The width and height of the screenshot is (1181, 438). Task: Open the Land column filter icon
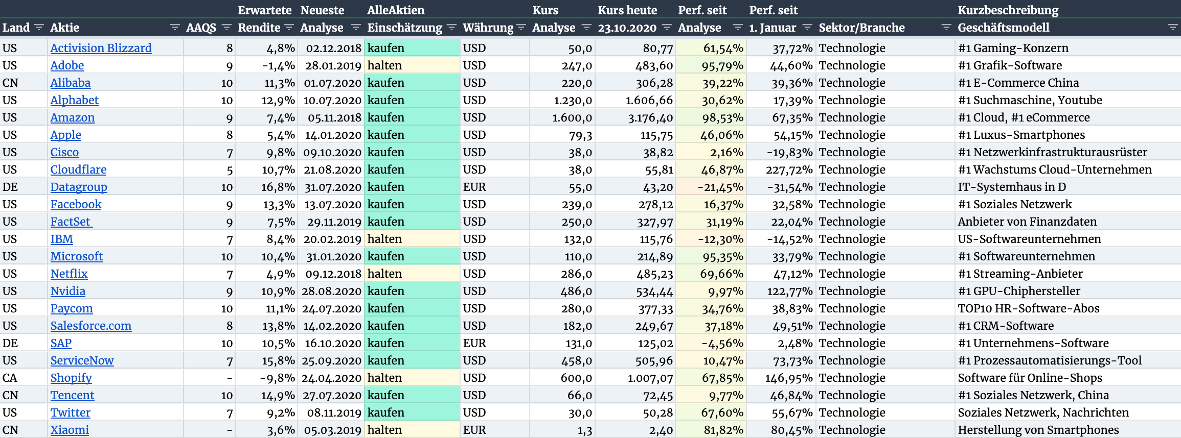coord(39,27)
